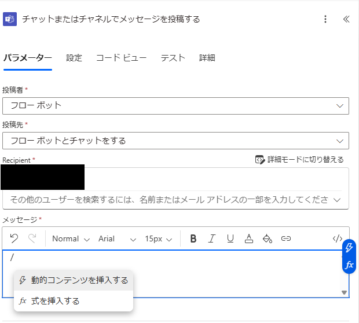The width and height of the screenshot is (359, 323).
Task: Go to the テスト tab
Action: pyautogui.click(x=173, y=58)
